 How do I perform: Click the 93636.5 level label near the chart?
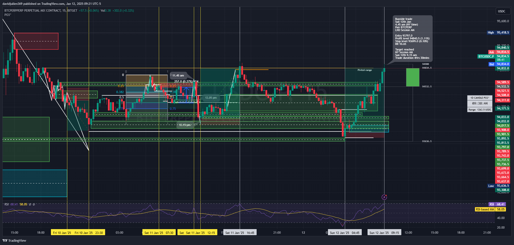427,141
